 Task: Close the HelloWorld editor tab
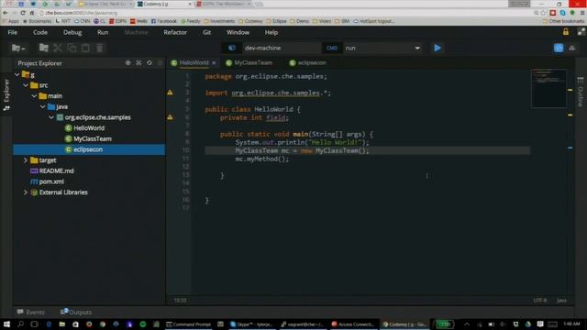(214, 63)
